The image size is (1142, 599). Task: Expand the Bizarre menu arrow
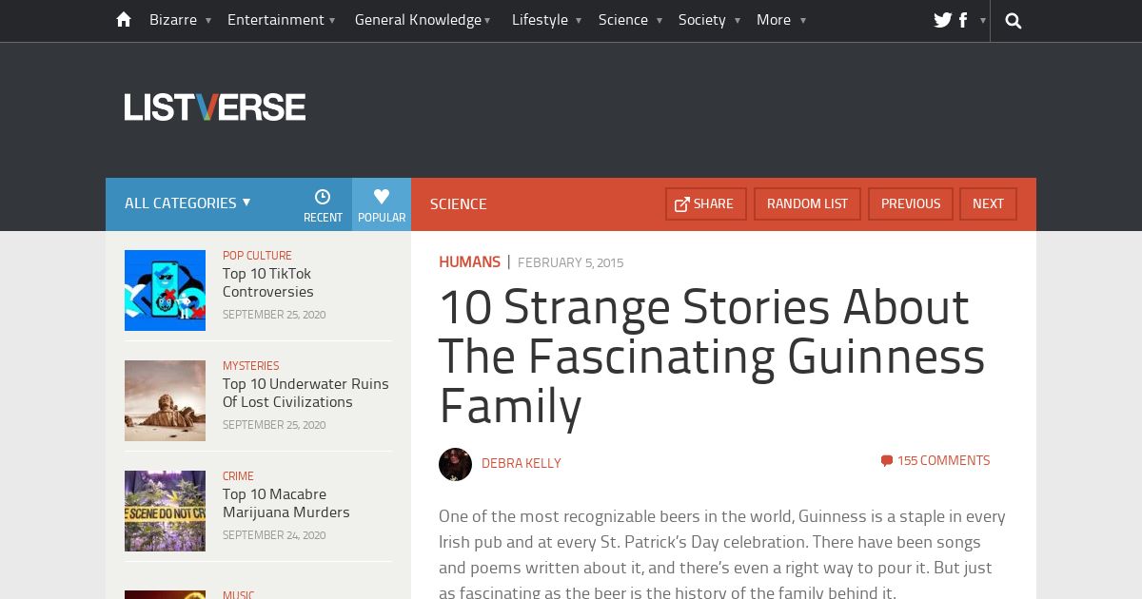208,21
